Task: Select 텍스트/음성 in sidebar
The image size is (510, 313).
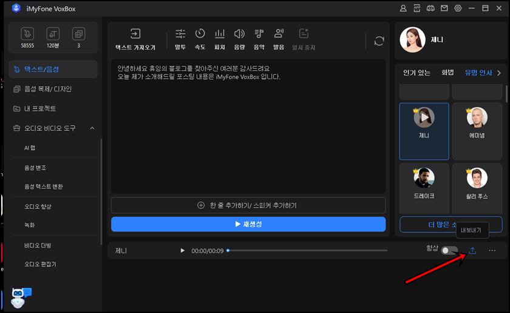Action: pyautogui.click(x=53, y=69)
